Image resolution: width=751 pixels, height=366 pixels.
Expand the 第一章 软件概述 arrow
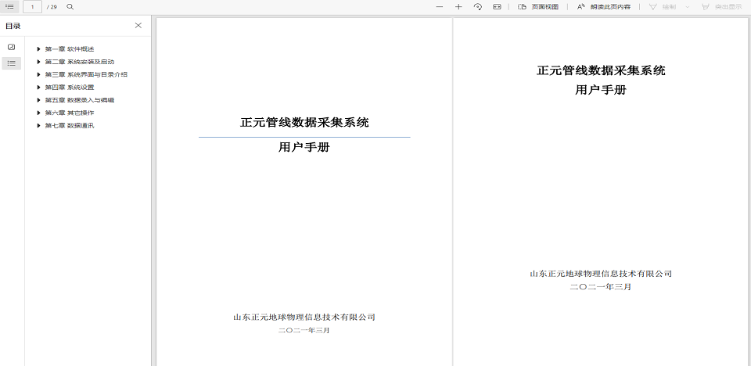(38, 49)
